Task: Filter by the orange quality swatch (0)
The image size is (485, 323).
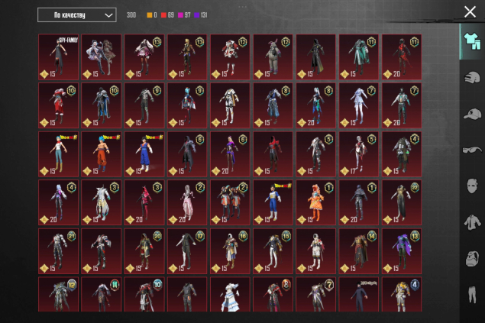Action: point(150,15)
